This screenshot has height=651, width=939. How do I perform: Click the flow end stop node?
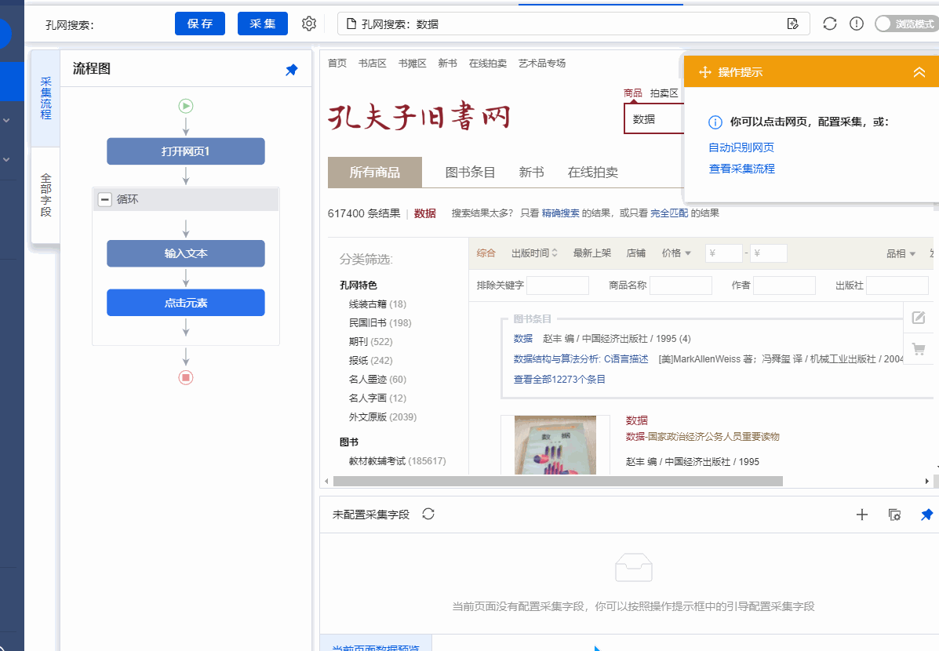coord(186,377)
